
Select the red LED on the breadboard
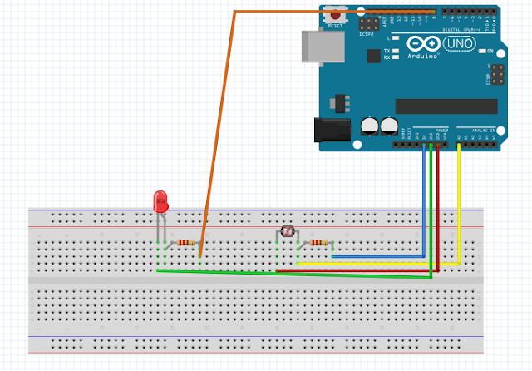160,202
